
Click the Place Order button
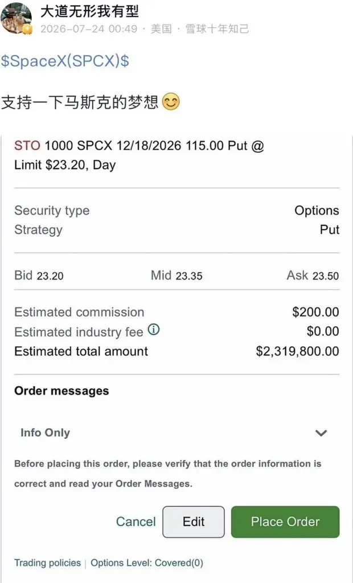click(x=285, y=522)
